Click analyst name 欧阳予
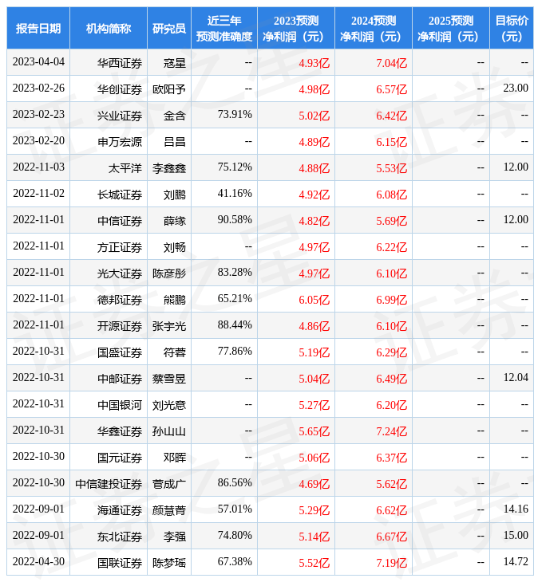 pyautogui.click(x=169, y=89)
